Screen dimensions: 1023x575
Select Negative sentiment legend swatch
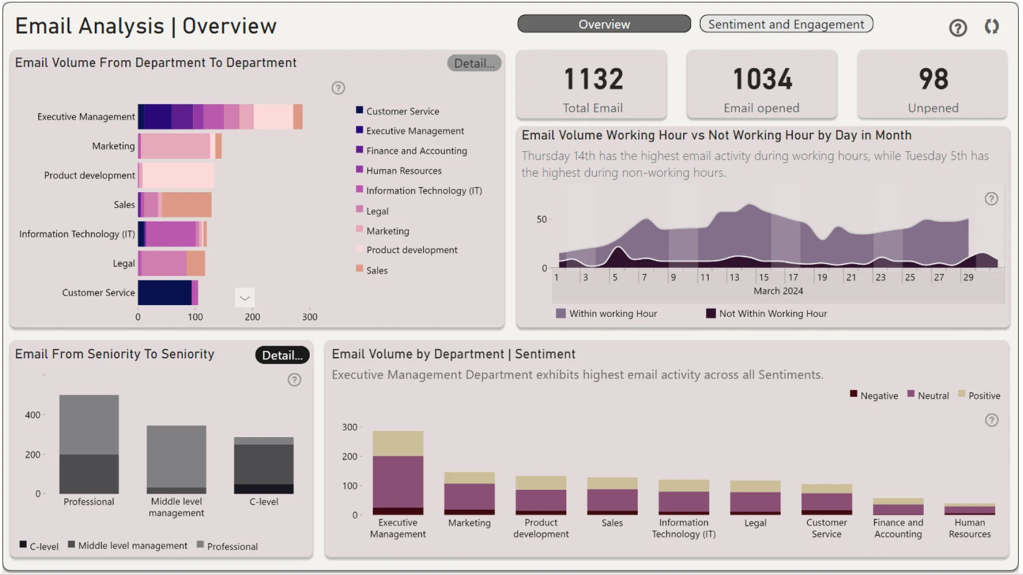(854, 394)
